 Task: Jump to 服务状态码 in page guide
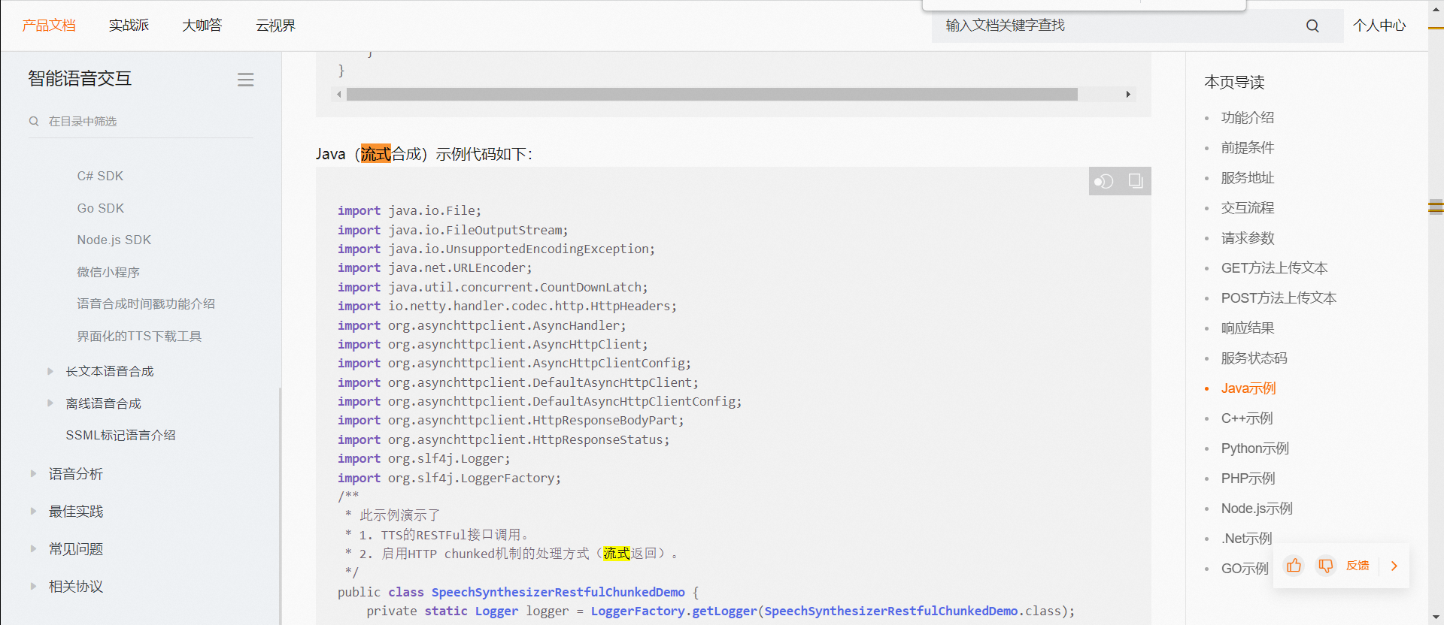point(1254,358)
